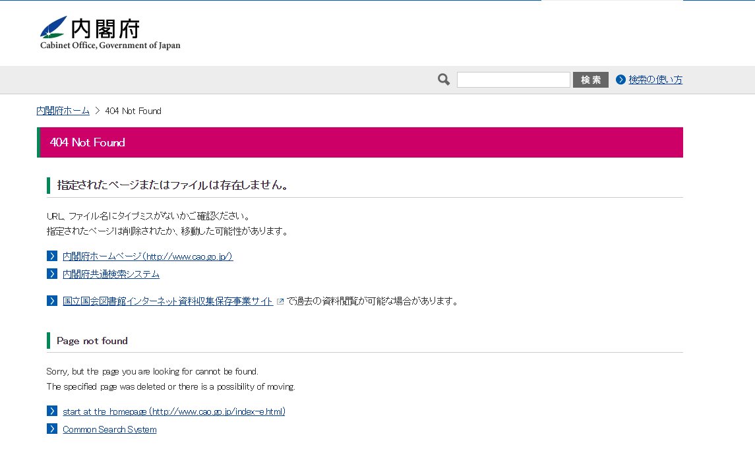
Task: Click the text 指定されたページは削除されたか、移動した可能性があります。
Action: pos(168,231)
